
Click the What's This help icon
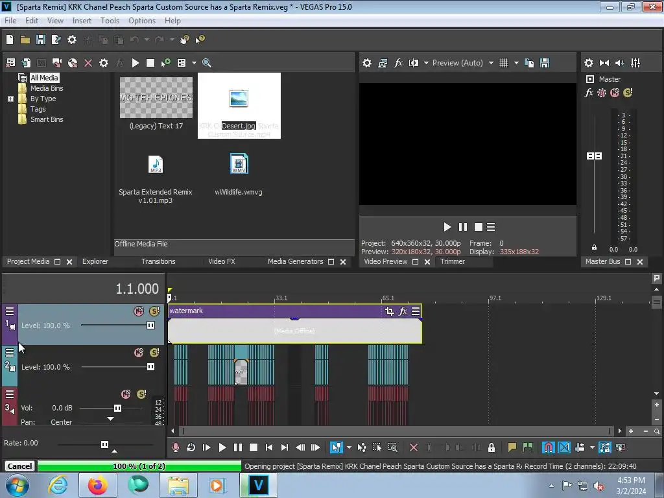point(200,40)
